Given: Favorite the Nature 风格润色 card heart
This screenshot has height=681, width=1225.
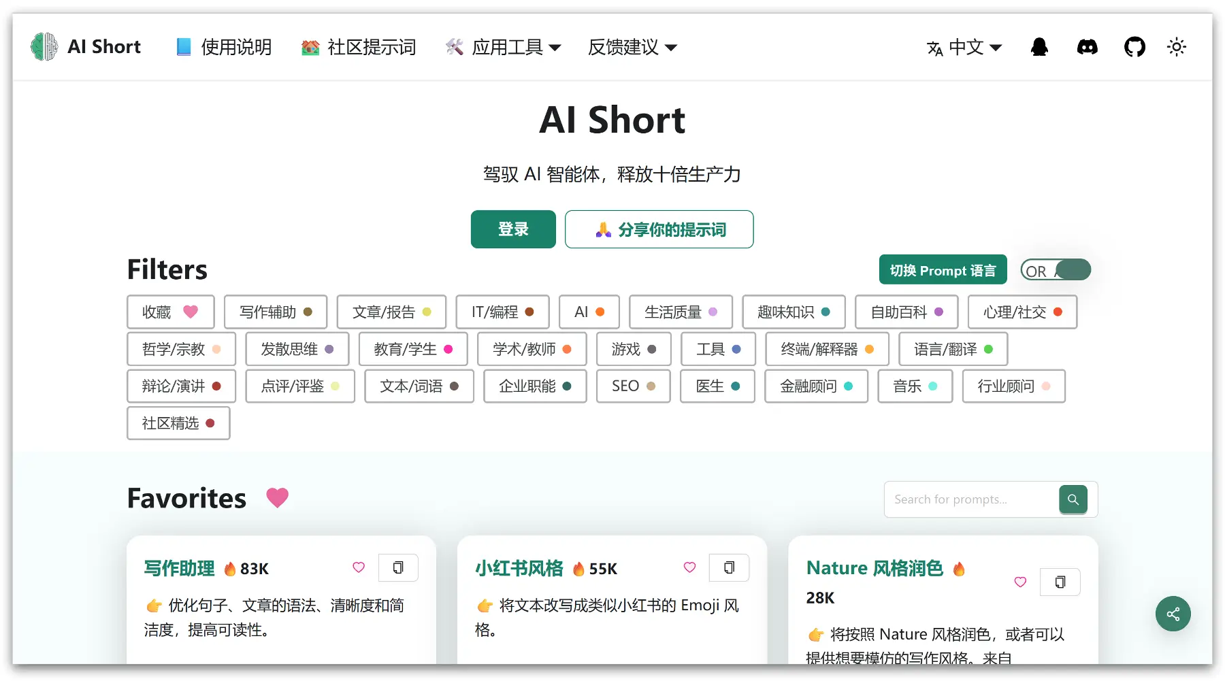Looking at the screenshot, I should click(x=1020, y=582).
